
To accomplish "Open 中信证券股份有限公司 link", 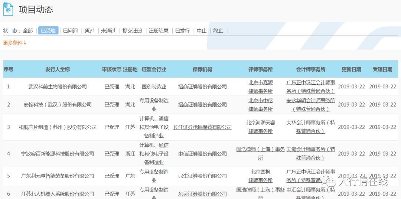I will (202, 154).
